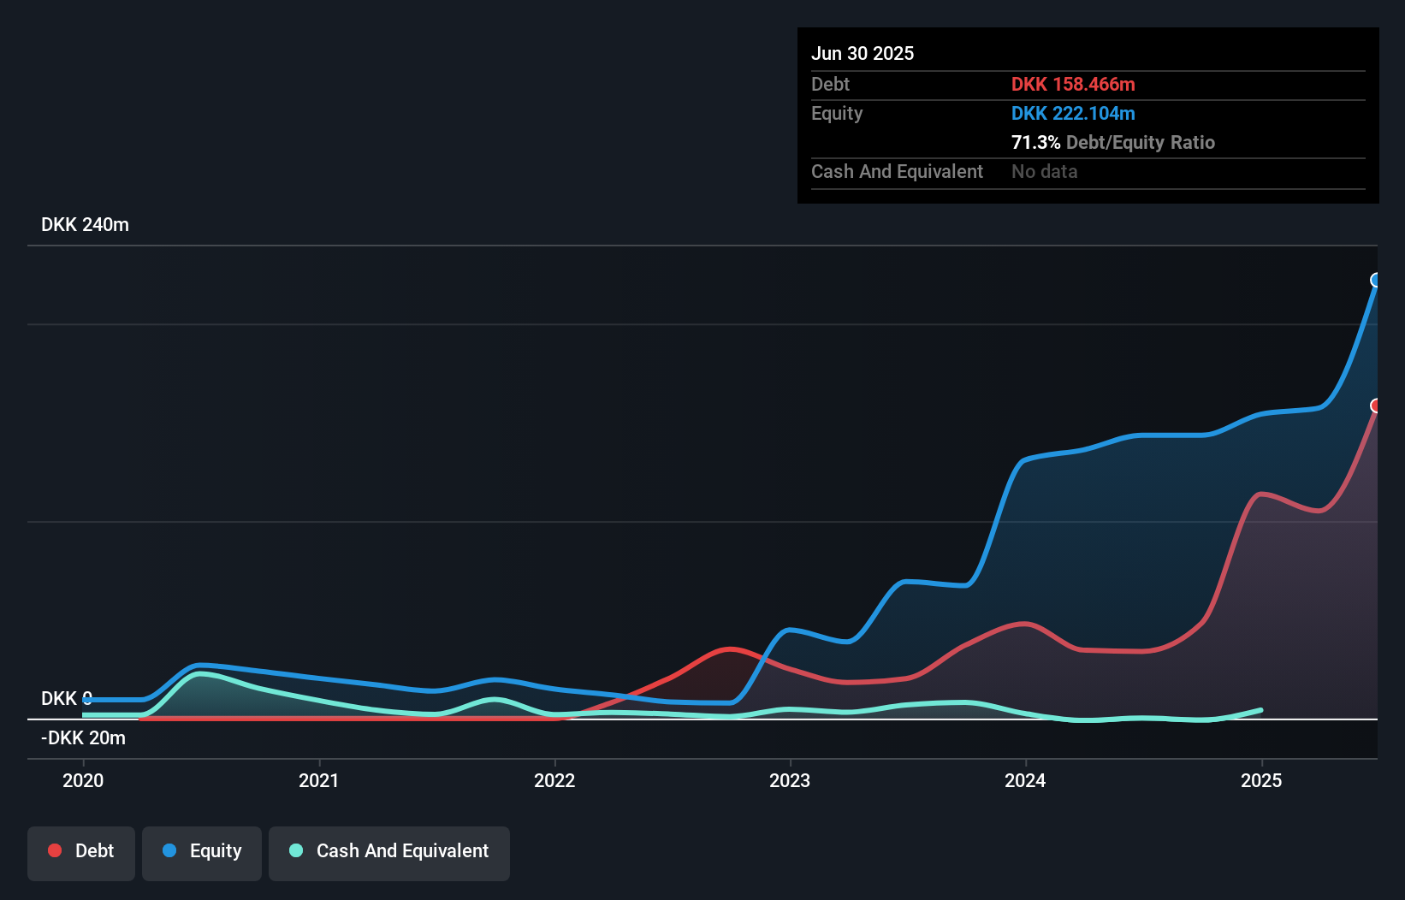Select the blue Equity endpoint marker on the chart
Viewport: 1405px width, 900px height.
click(x=1376, y=281)
